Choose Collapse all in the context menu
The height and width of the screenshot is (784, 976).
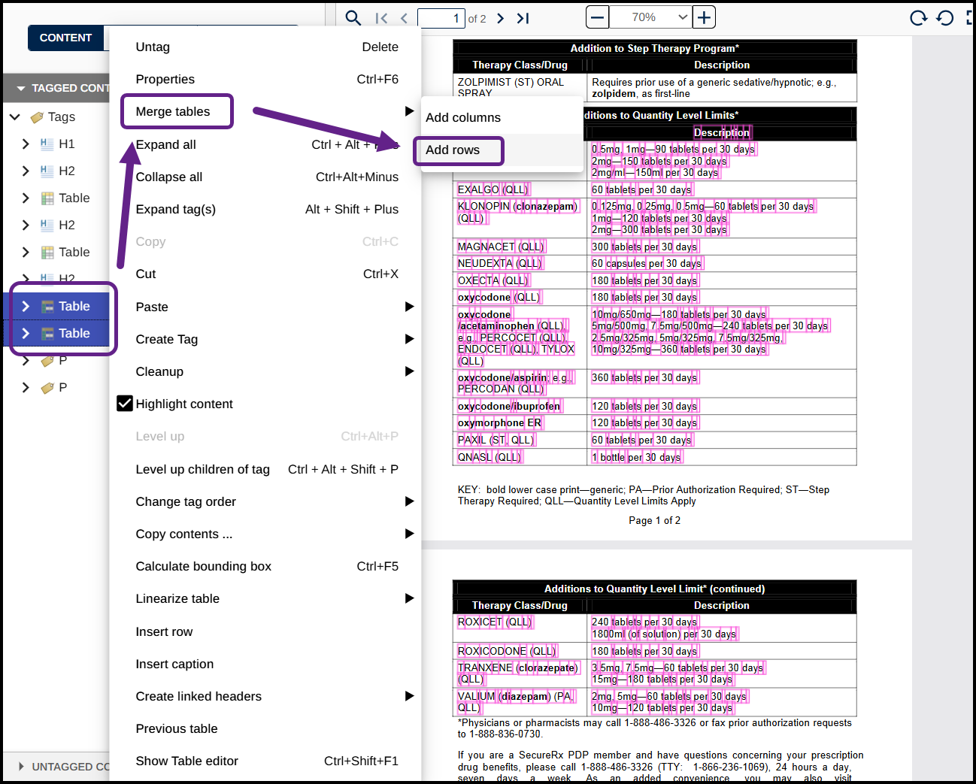click(267, 177)
